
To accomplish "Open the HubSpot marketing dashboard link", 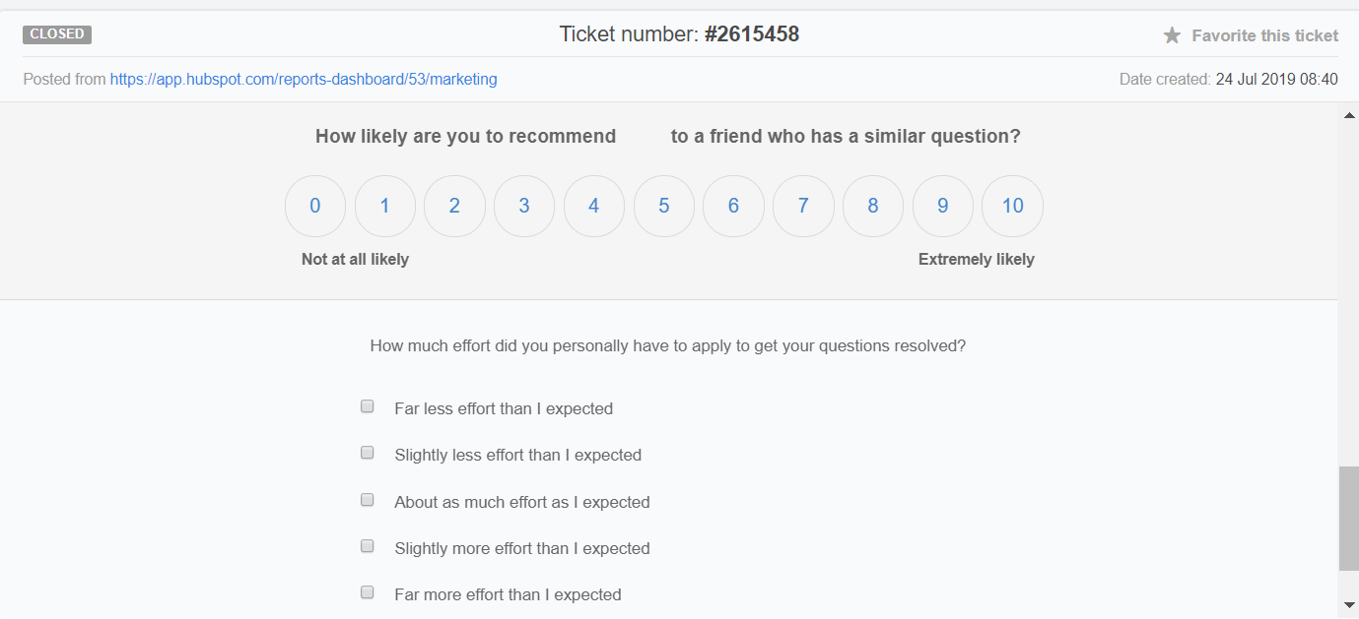I will (304, 80).
